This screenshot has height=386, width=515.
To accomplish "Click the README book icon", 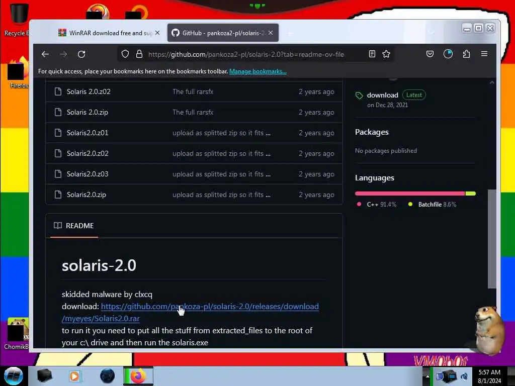I will point(58,226).
